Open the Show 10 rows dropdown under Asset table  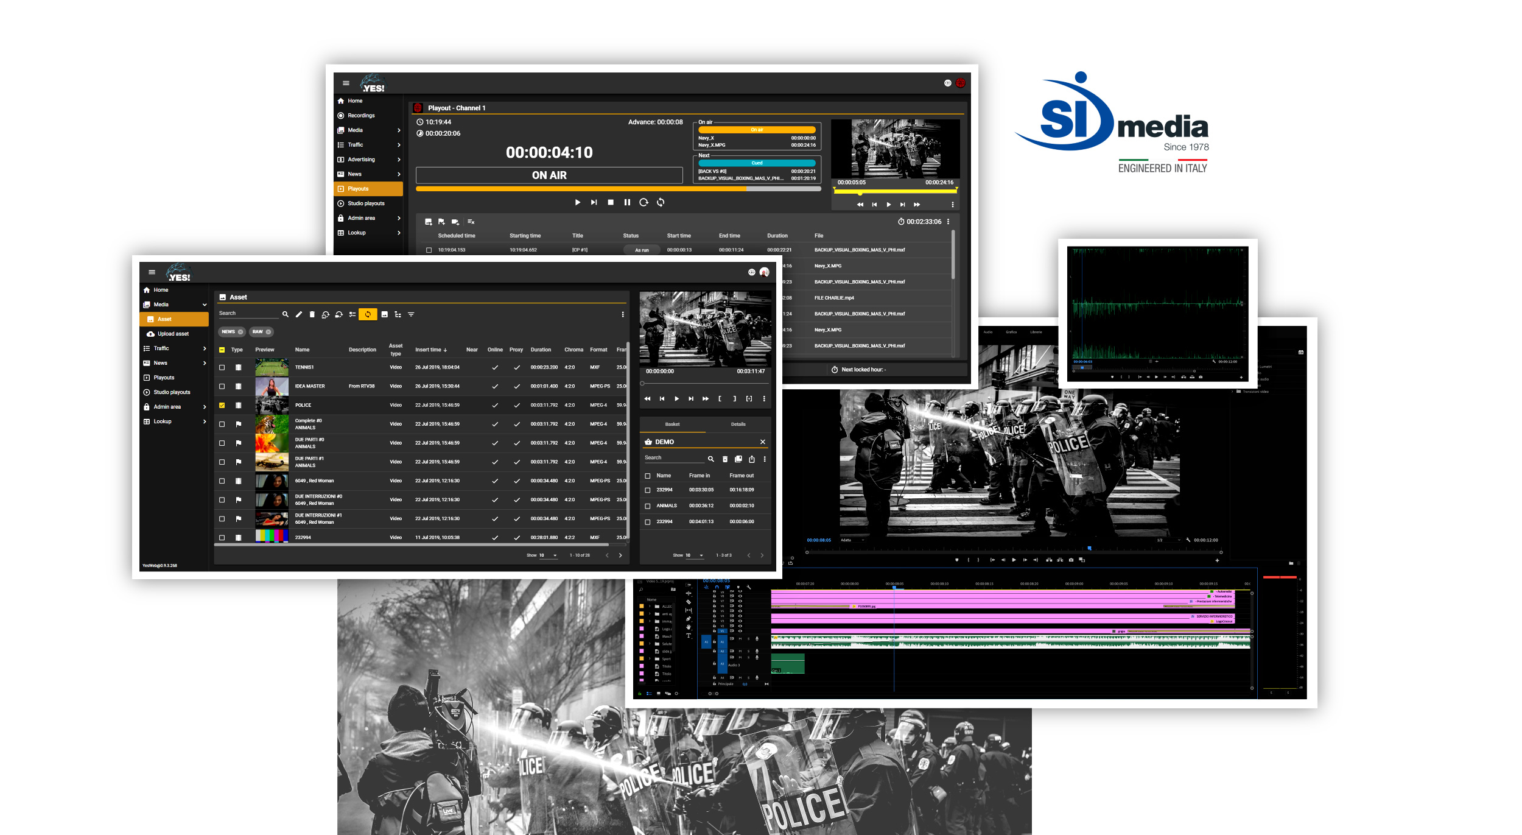tap(547, 555)
